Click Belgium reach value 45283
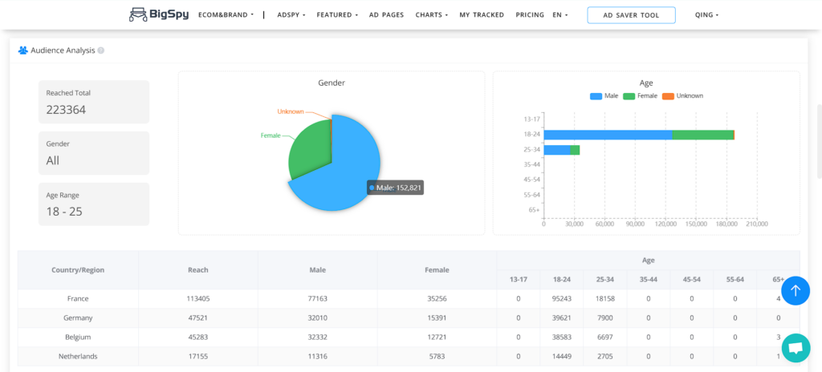 click(198, 337)
